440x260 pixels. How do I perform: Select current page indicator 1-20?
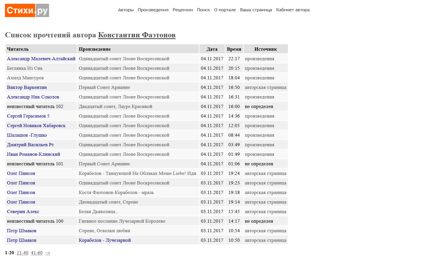10,253
